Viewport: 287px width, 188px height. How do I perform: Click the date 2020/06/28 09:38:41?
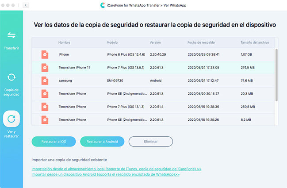click(x=203, y=54)
